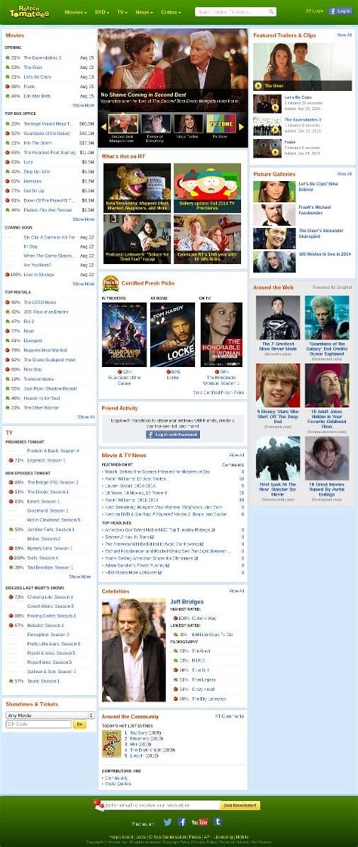Click the ZIP Code input field
Viewport: 358px width, 847px height.
tap(39, 724)
